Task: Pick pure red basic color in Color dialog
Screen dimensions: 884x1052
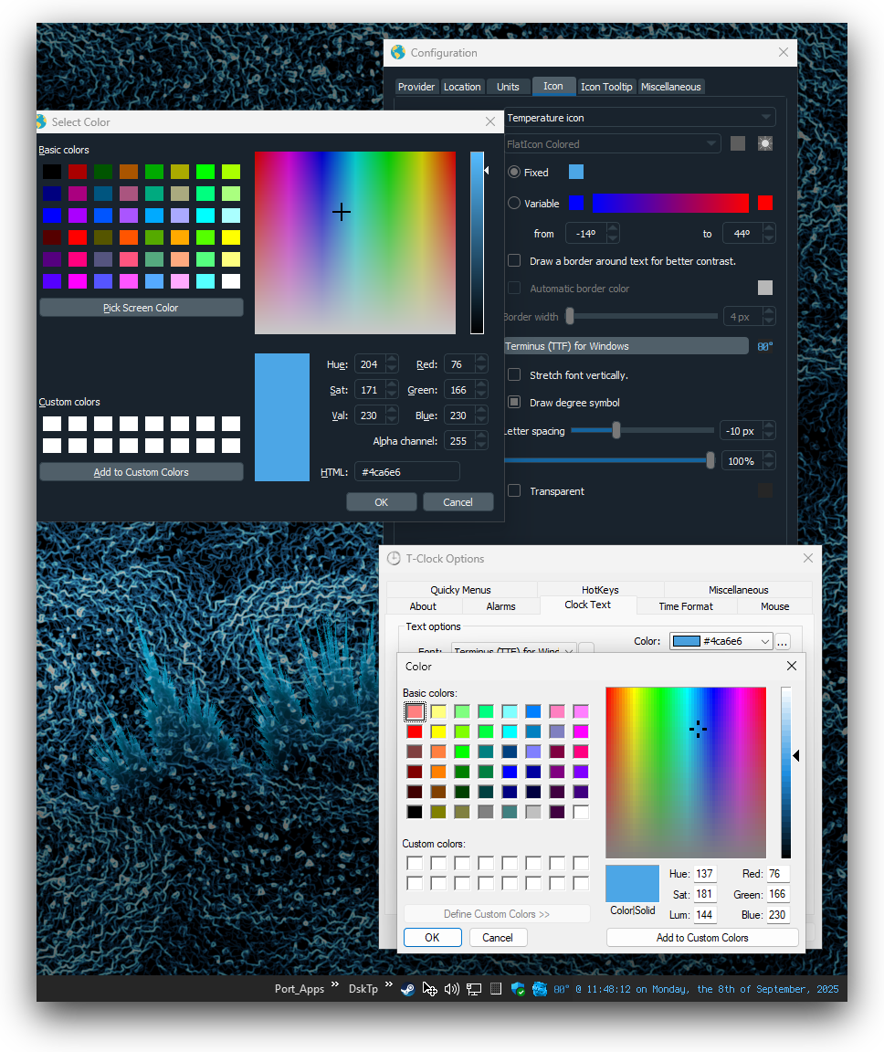Action: click(x=415, y=731)
